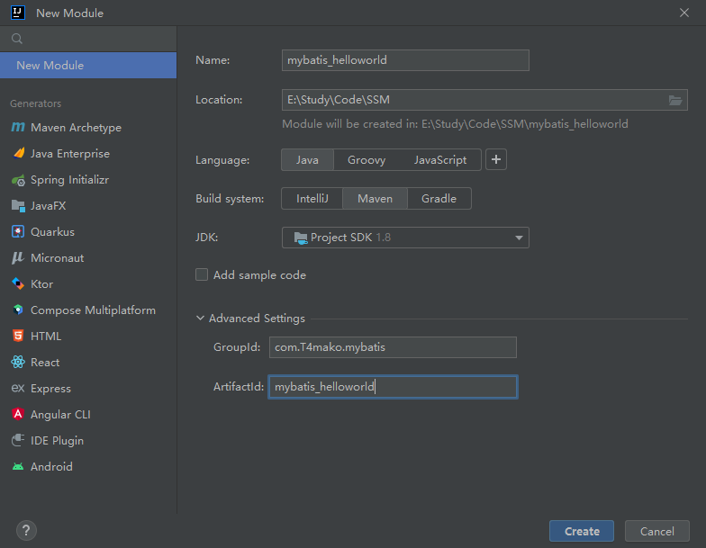
Task: Choose Gradle build system
Action: [x=439, y=198]
